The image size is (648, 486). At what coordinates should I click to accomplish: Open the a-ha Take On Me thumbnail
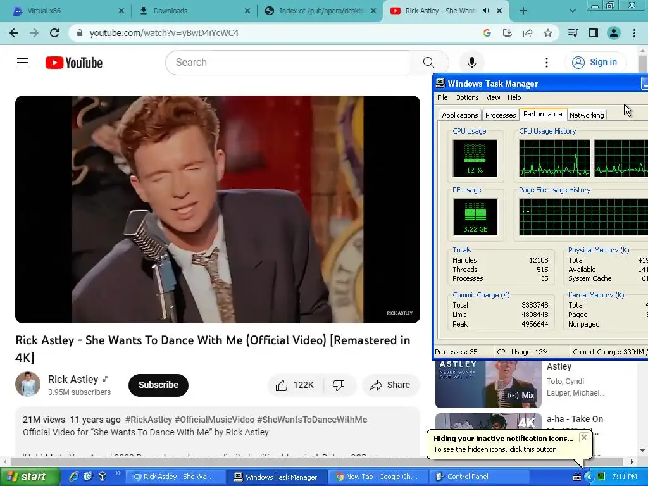pyautogui.click(x=488, y=421)
